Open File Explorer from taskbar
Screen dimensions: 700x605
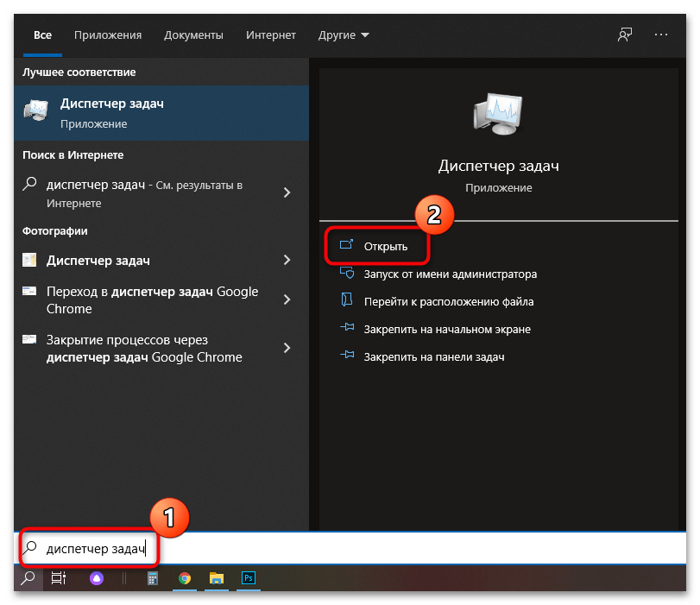[217, 578]
